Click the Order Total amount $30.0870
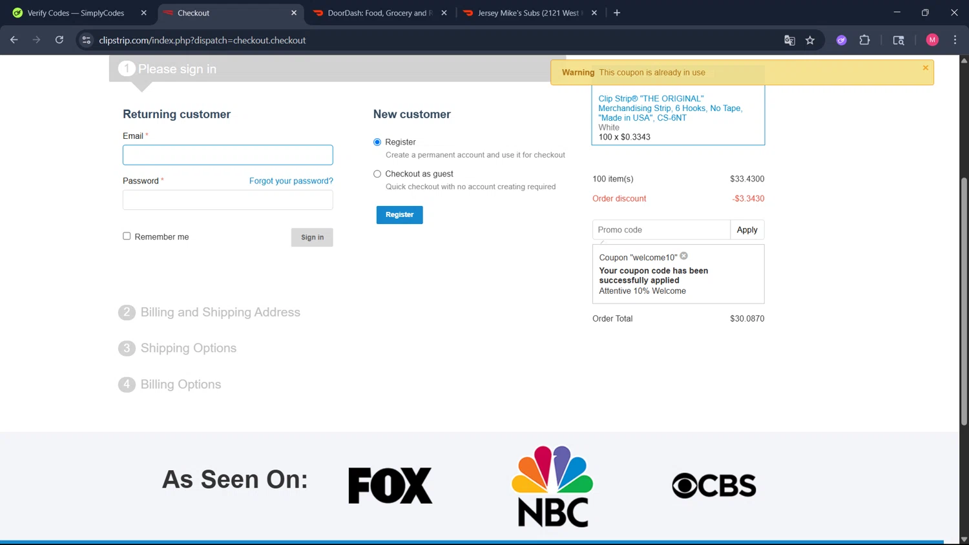Viewport: 969px width, 545px height. [x=747, y=318]
